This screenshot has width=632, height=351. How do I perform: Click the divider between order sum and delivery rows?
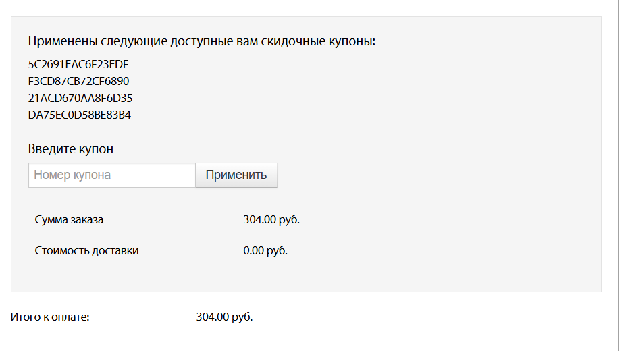click(x=236, y=236)
